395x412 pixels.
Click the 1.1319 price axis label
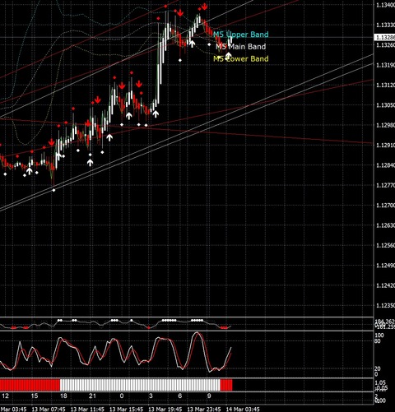(x=385, y=65)
